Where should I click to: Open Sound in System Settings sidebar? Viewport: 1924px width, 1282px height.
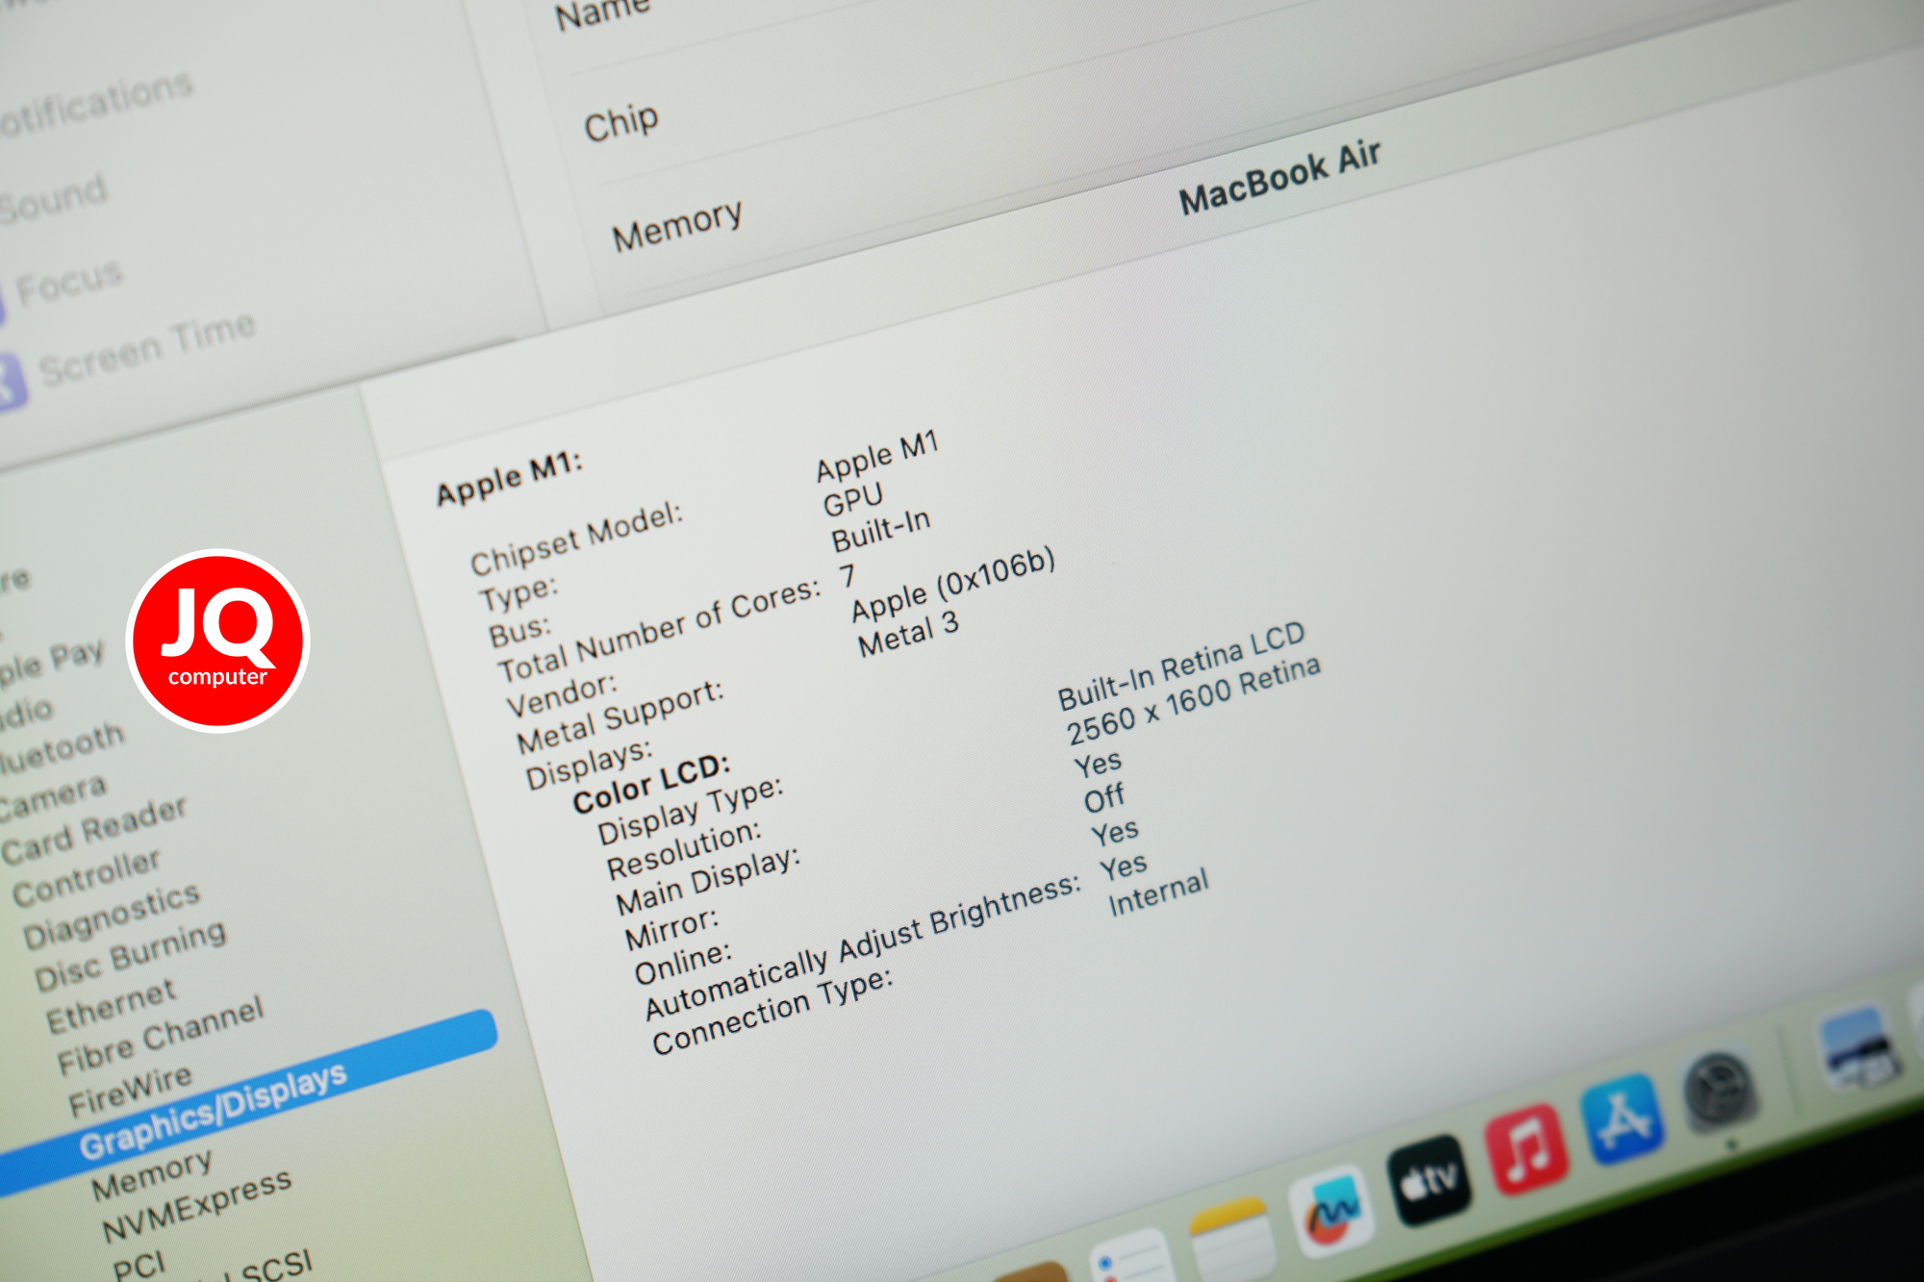(x=53, y=199)
